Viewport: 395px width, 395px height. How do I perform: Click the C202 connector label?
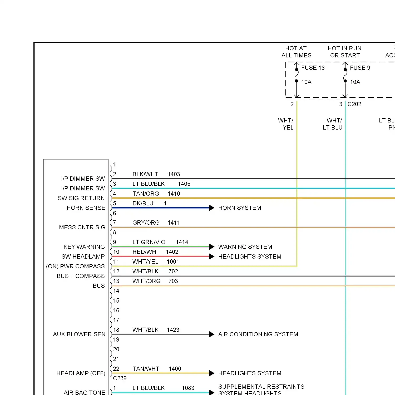click(354, 104)
